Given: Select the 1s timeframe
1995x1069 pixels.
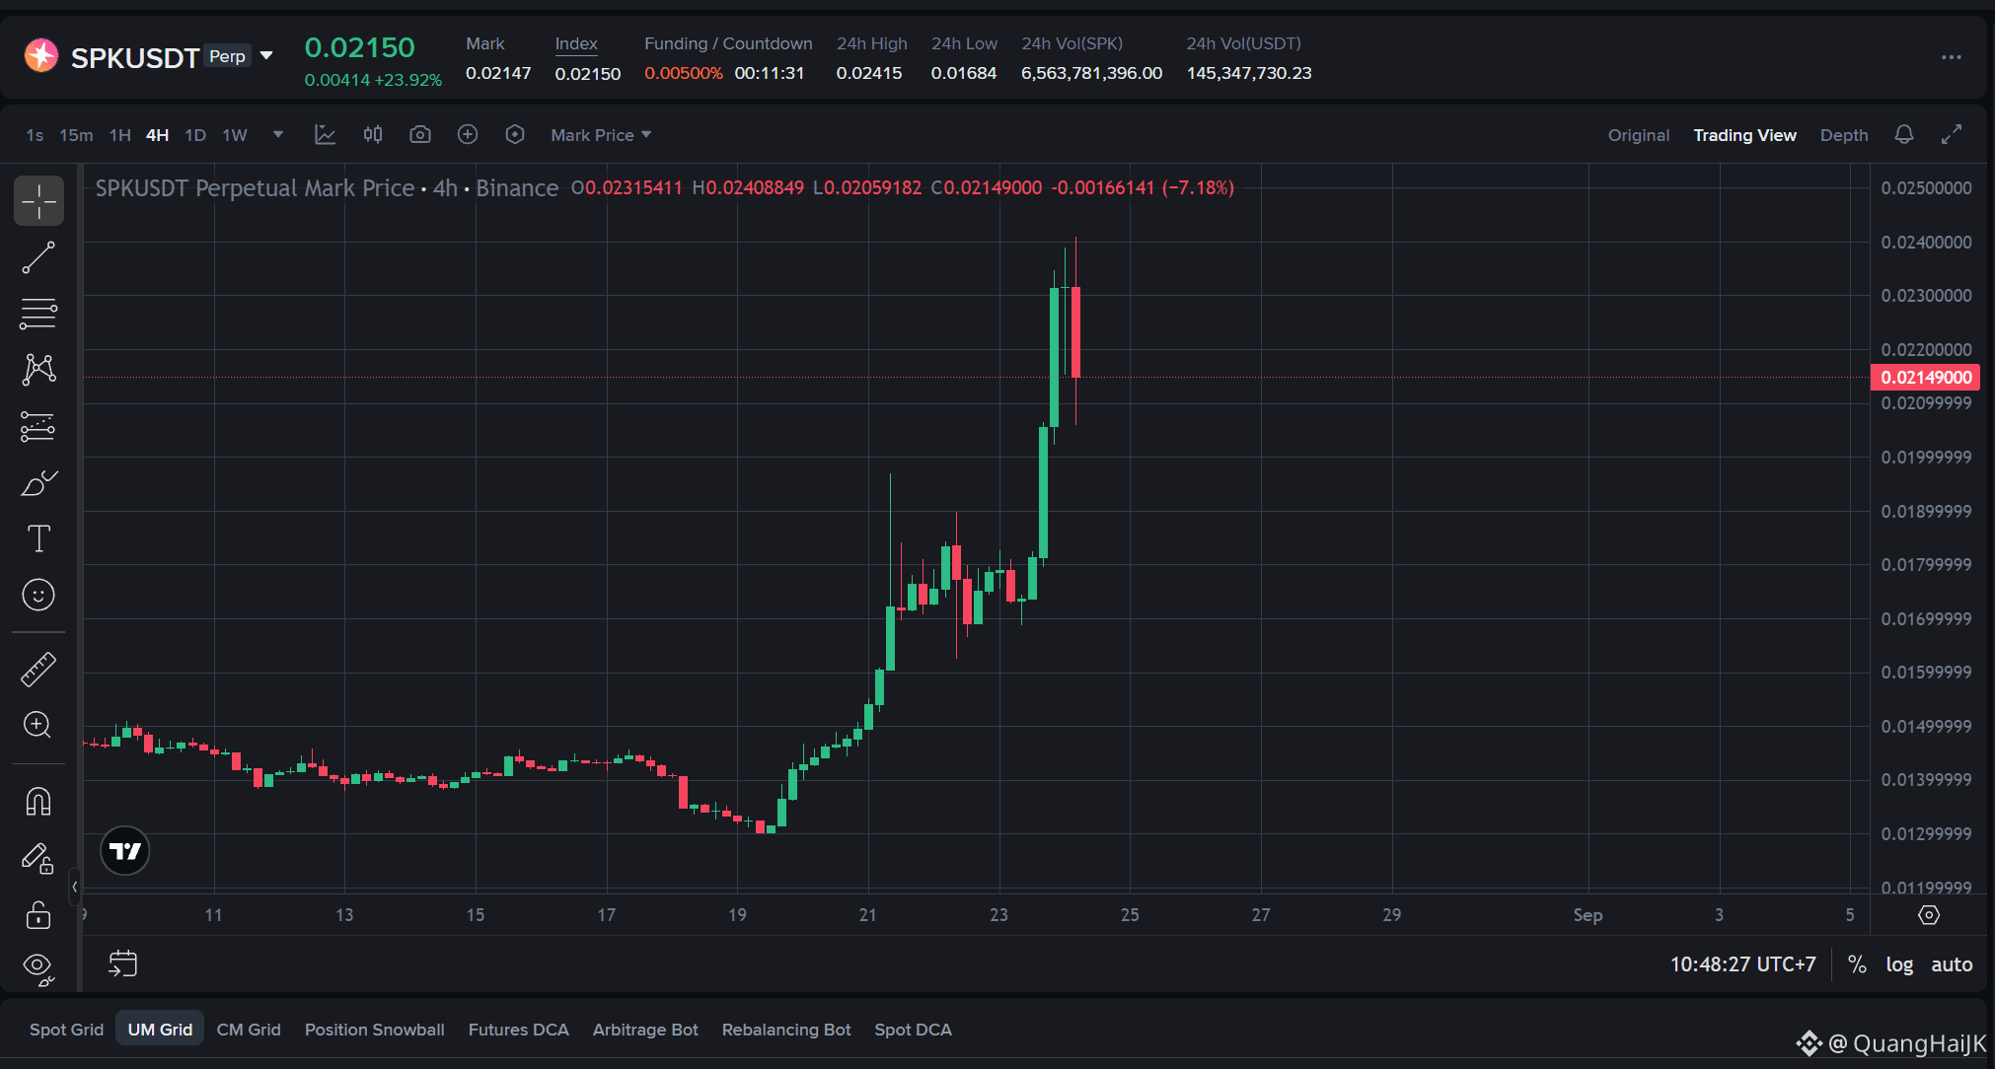Looking at the screenshot, I should 35,135.
